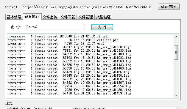Screen dimensions: 187x109
Task: Click the output scrollbar down arrow
Action: click(176, 95)
